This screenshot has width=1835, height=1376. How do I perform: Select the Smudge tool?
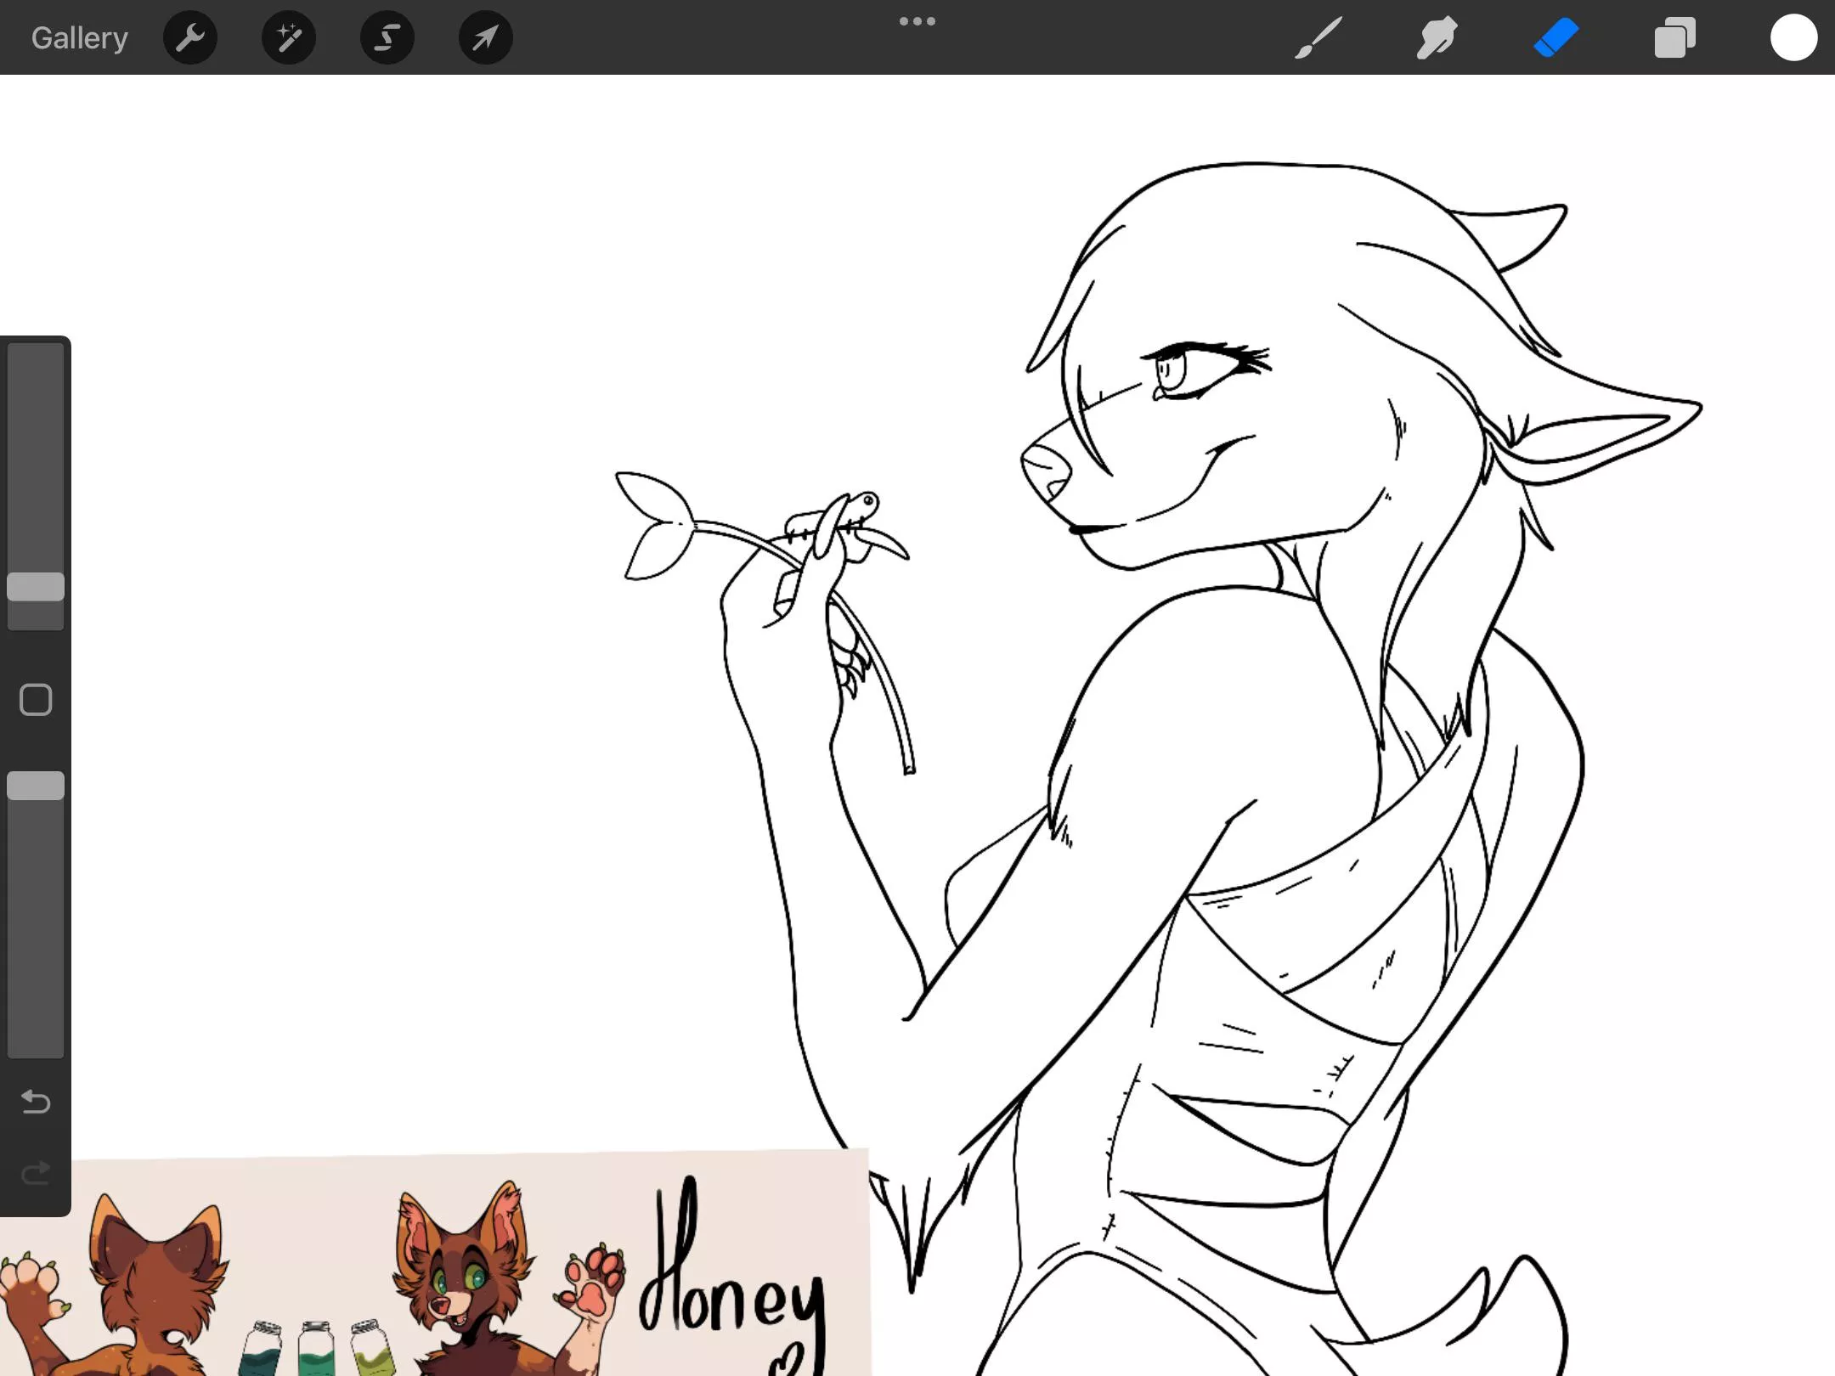point(1437,38)
